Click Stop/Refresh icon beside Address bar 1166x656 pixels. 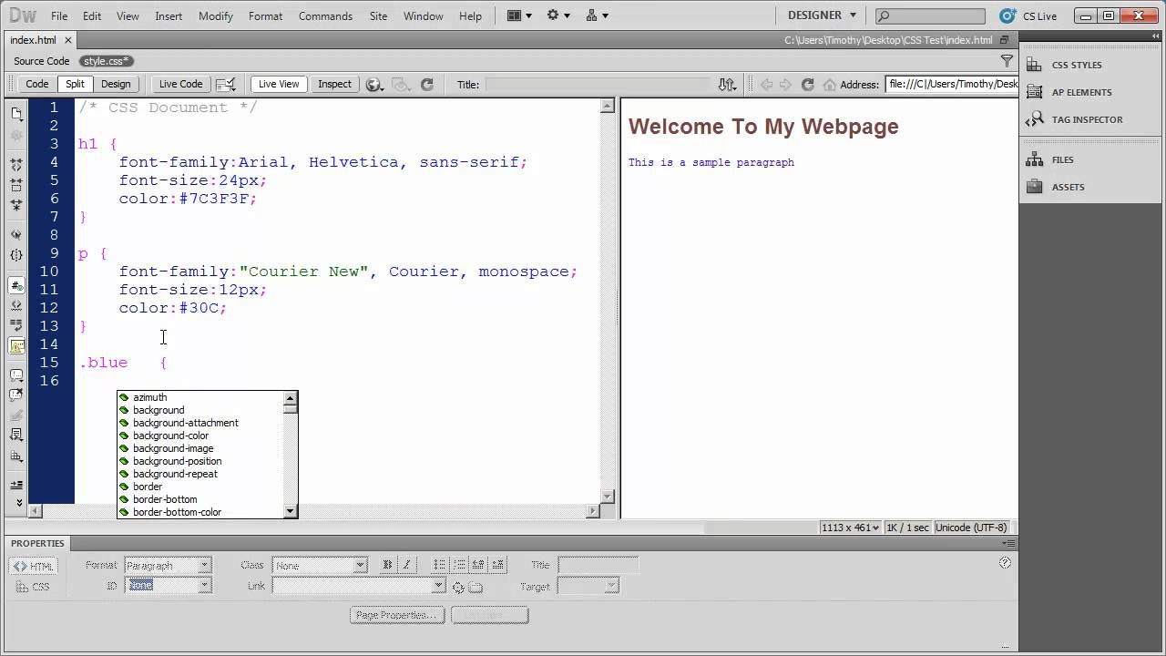tap(807, 84)
